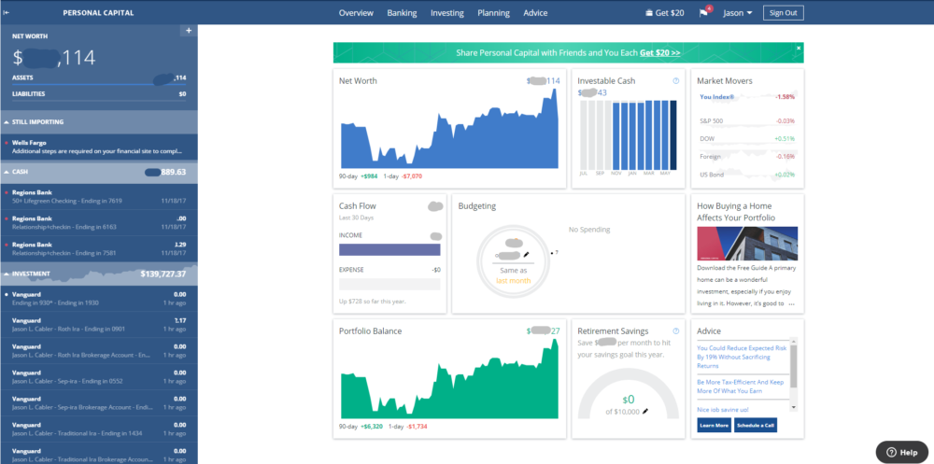The width and height of the screenshot is (934, 464).
Task: Open the Planning menu
Action: 493,12
